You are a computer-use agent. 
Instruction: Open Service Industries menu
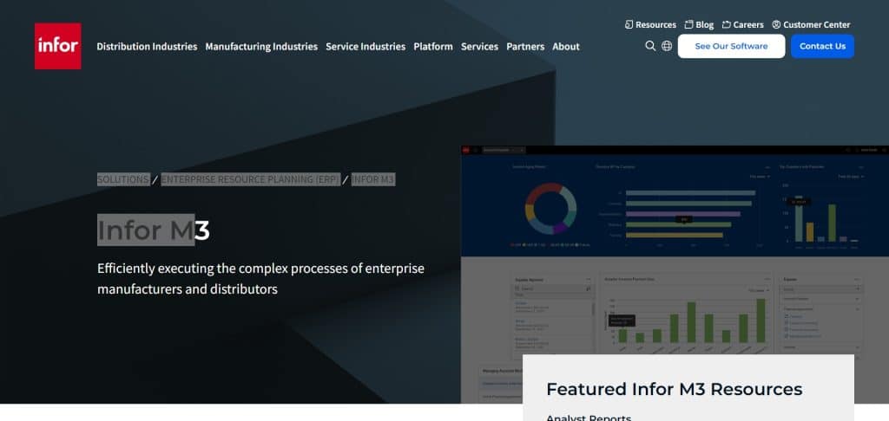[365, 47]
